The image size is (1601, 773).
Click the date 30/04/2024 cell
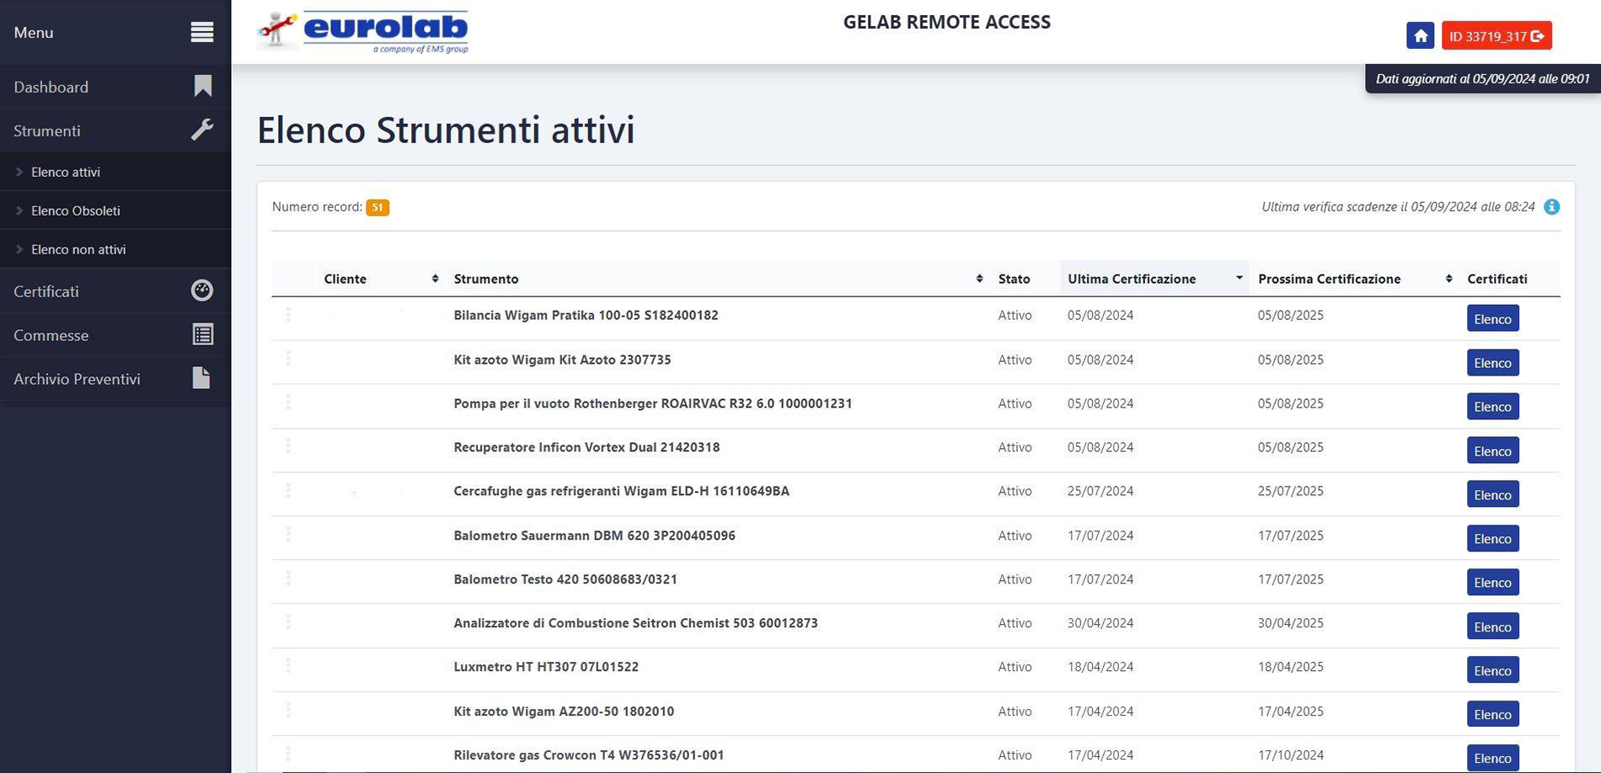point(1100,623)
